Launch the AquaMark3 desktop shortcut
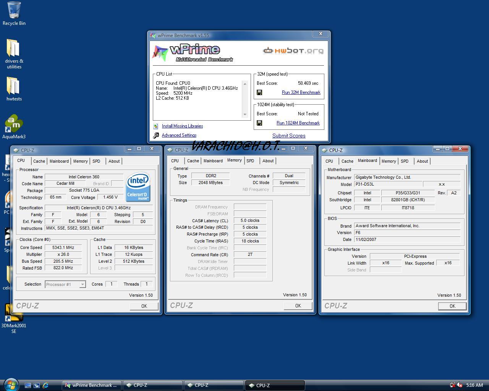489x391 pixels. pyautogui.click(x=14, y=124)
